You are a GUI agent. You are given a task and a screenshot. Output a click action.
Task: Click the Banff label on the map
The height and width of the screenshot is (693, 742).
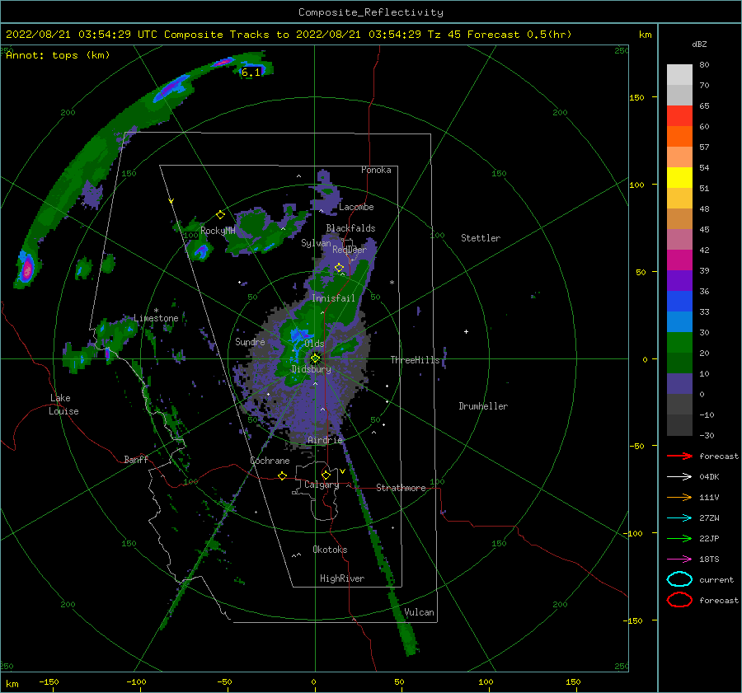[x=136, y=459]
